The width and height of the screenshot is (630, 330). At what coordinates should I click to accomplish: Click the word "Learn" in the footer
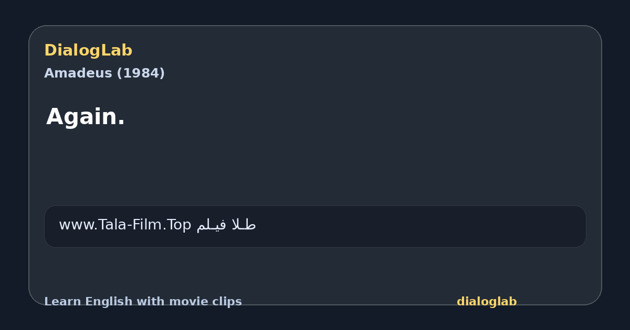pos(63,302)
